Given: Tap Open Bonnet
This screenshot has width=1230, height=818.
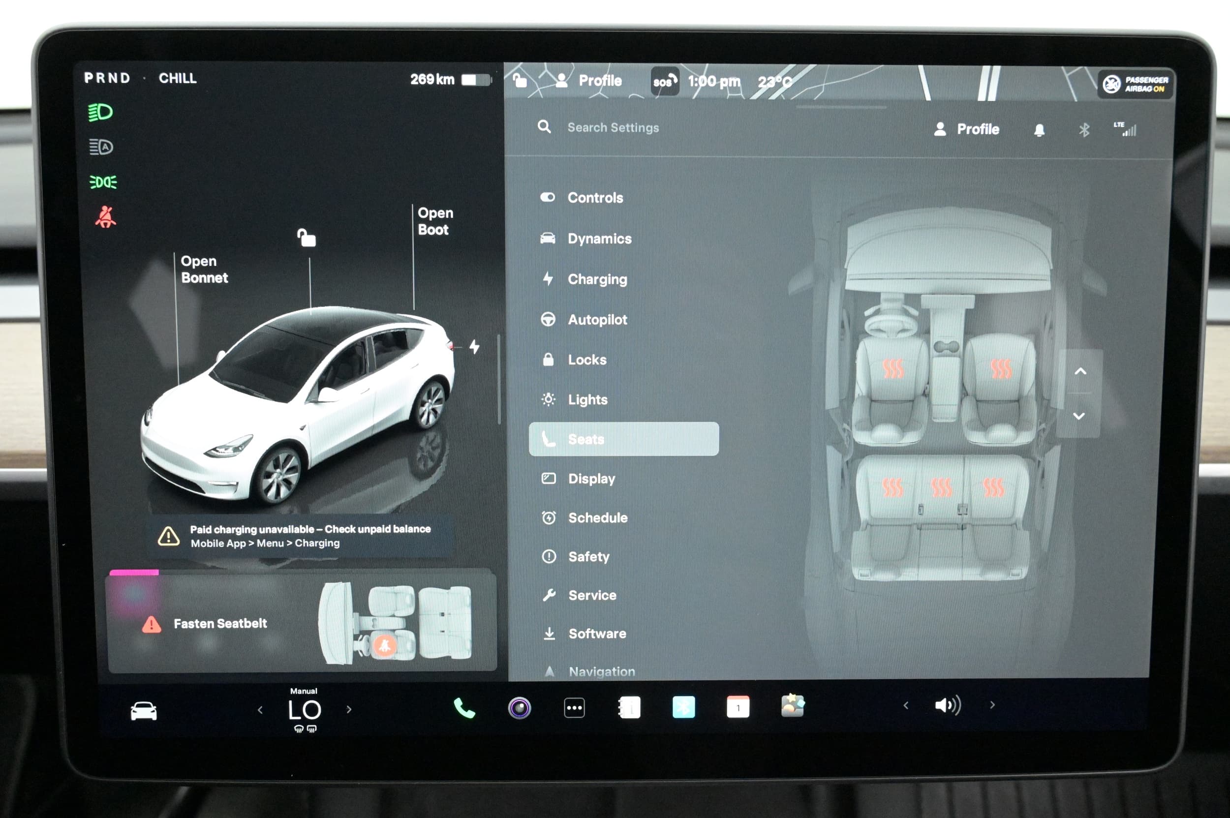Looking at the screenshot, I should (204, 269).
